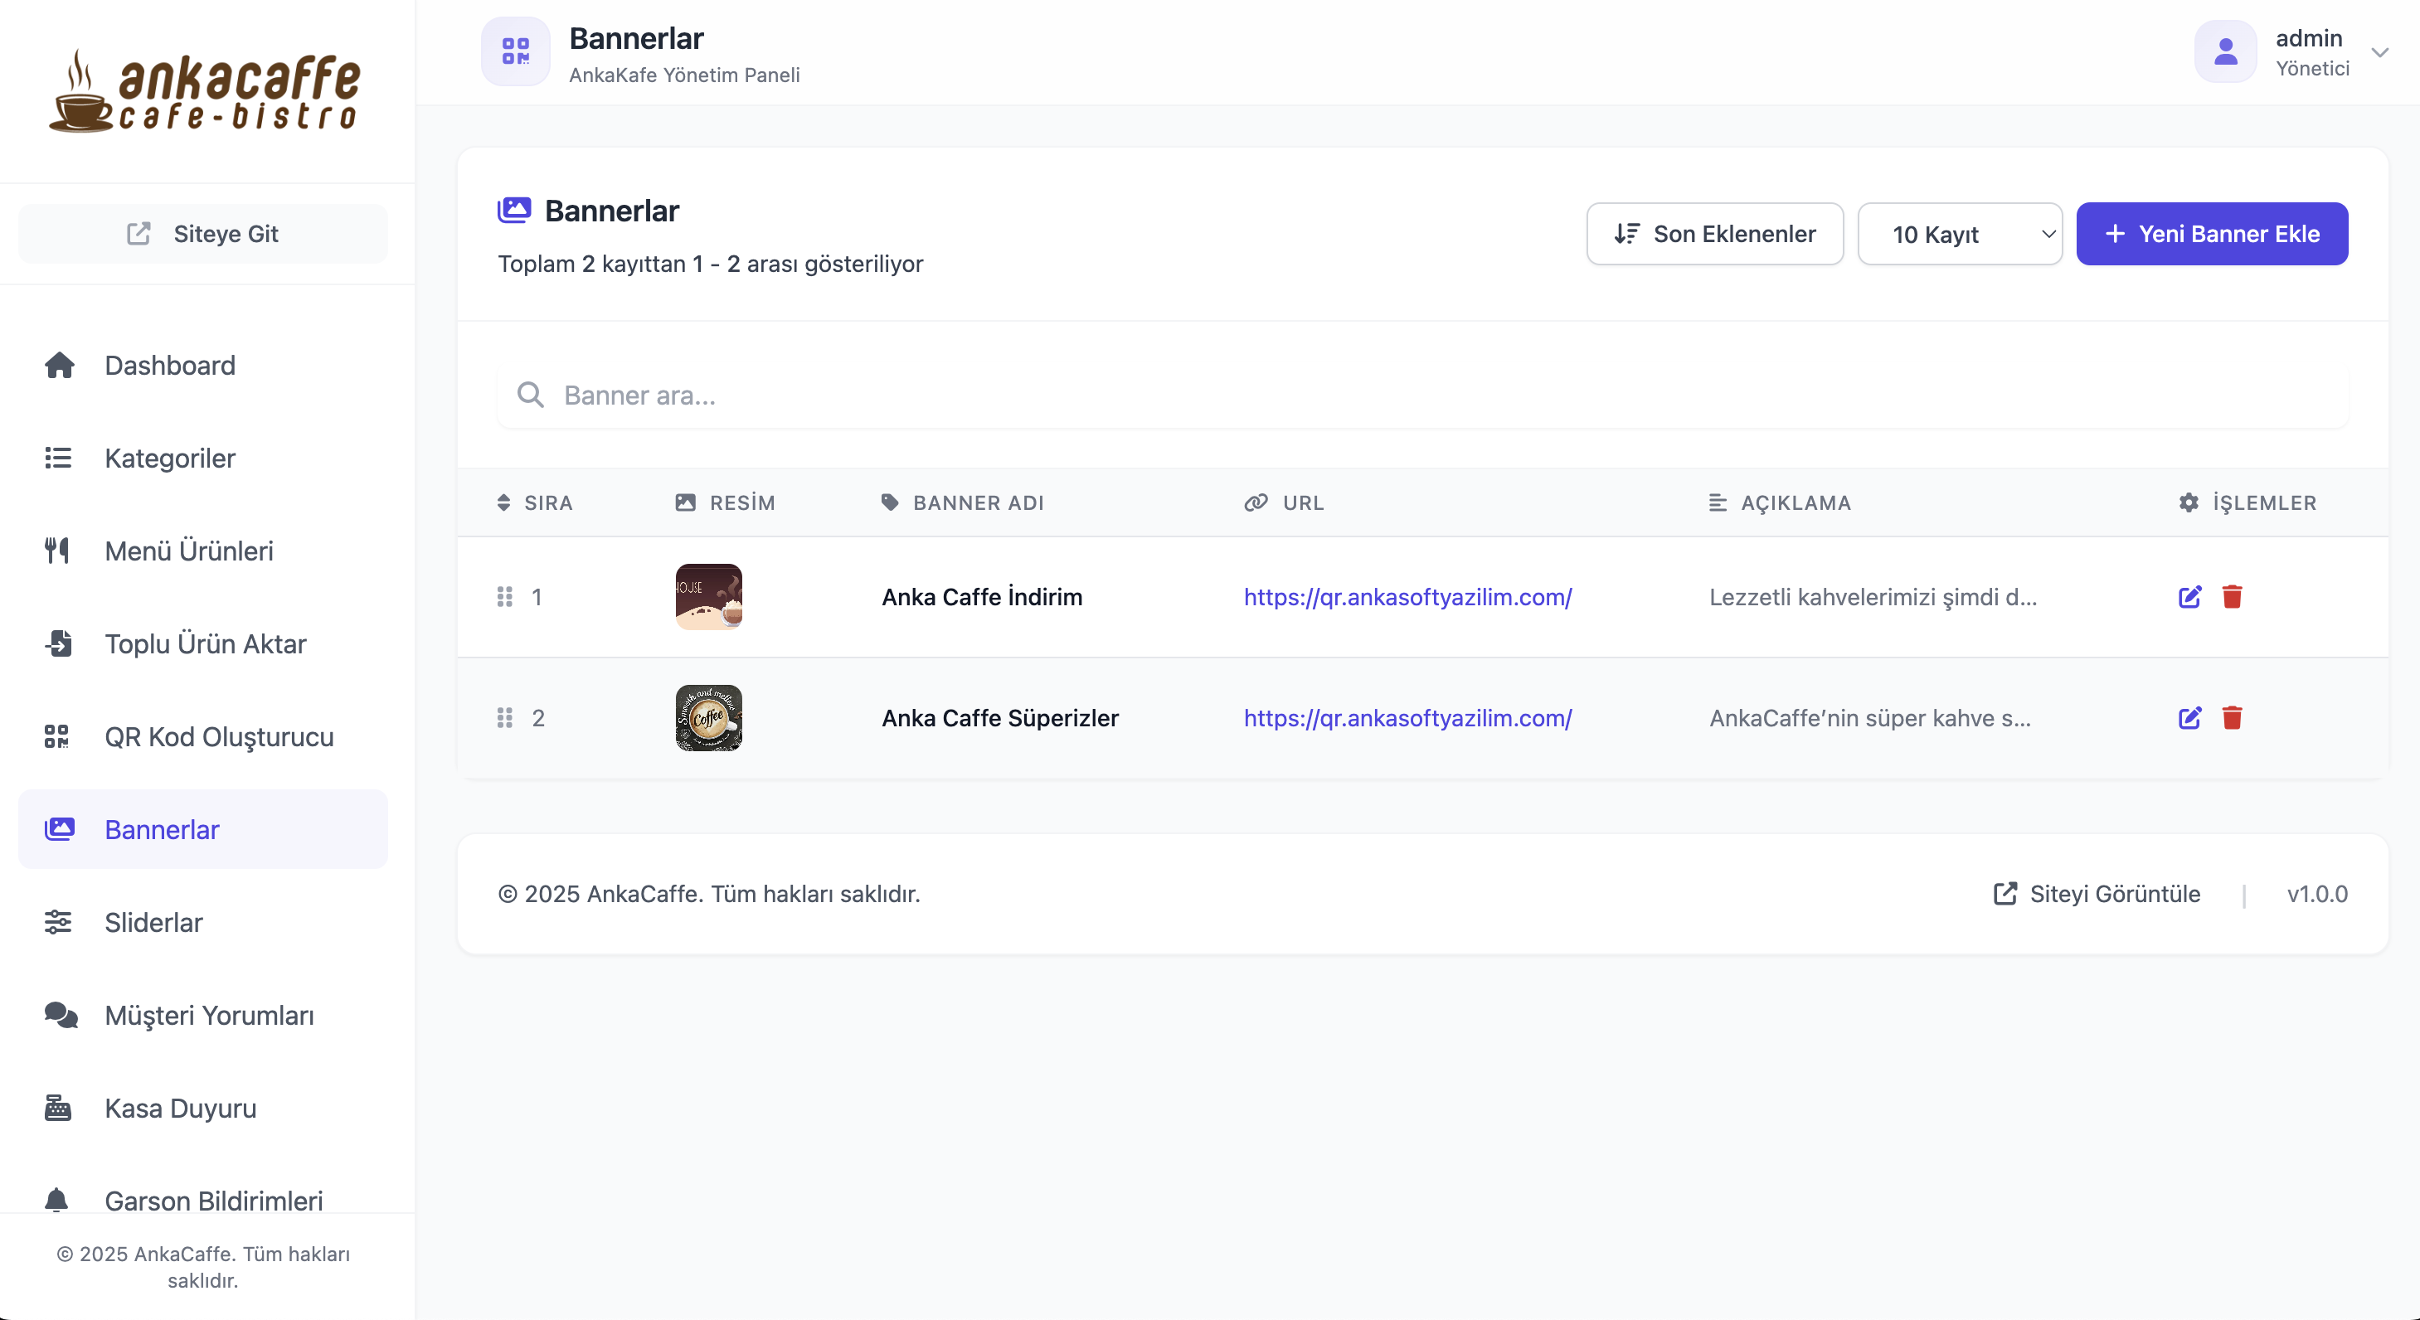Click 'Toplam 2 kayıttan 1 - 2 arası gösteriliyor'
Viewport: 2420px width, 1320px height.
coord(710,264)
